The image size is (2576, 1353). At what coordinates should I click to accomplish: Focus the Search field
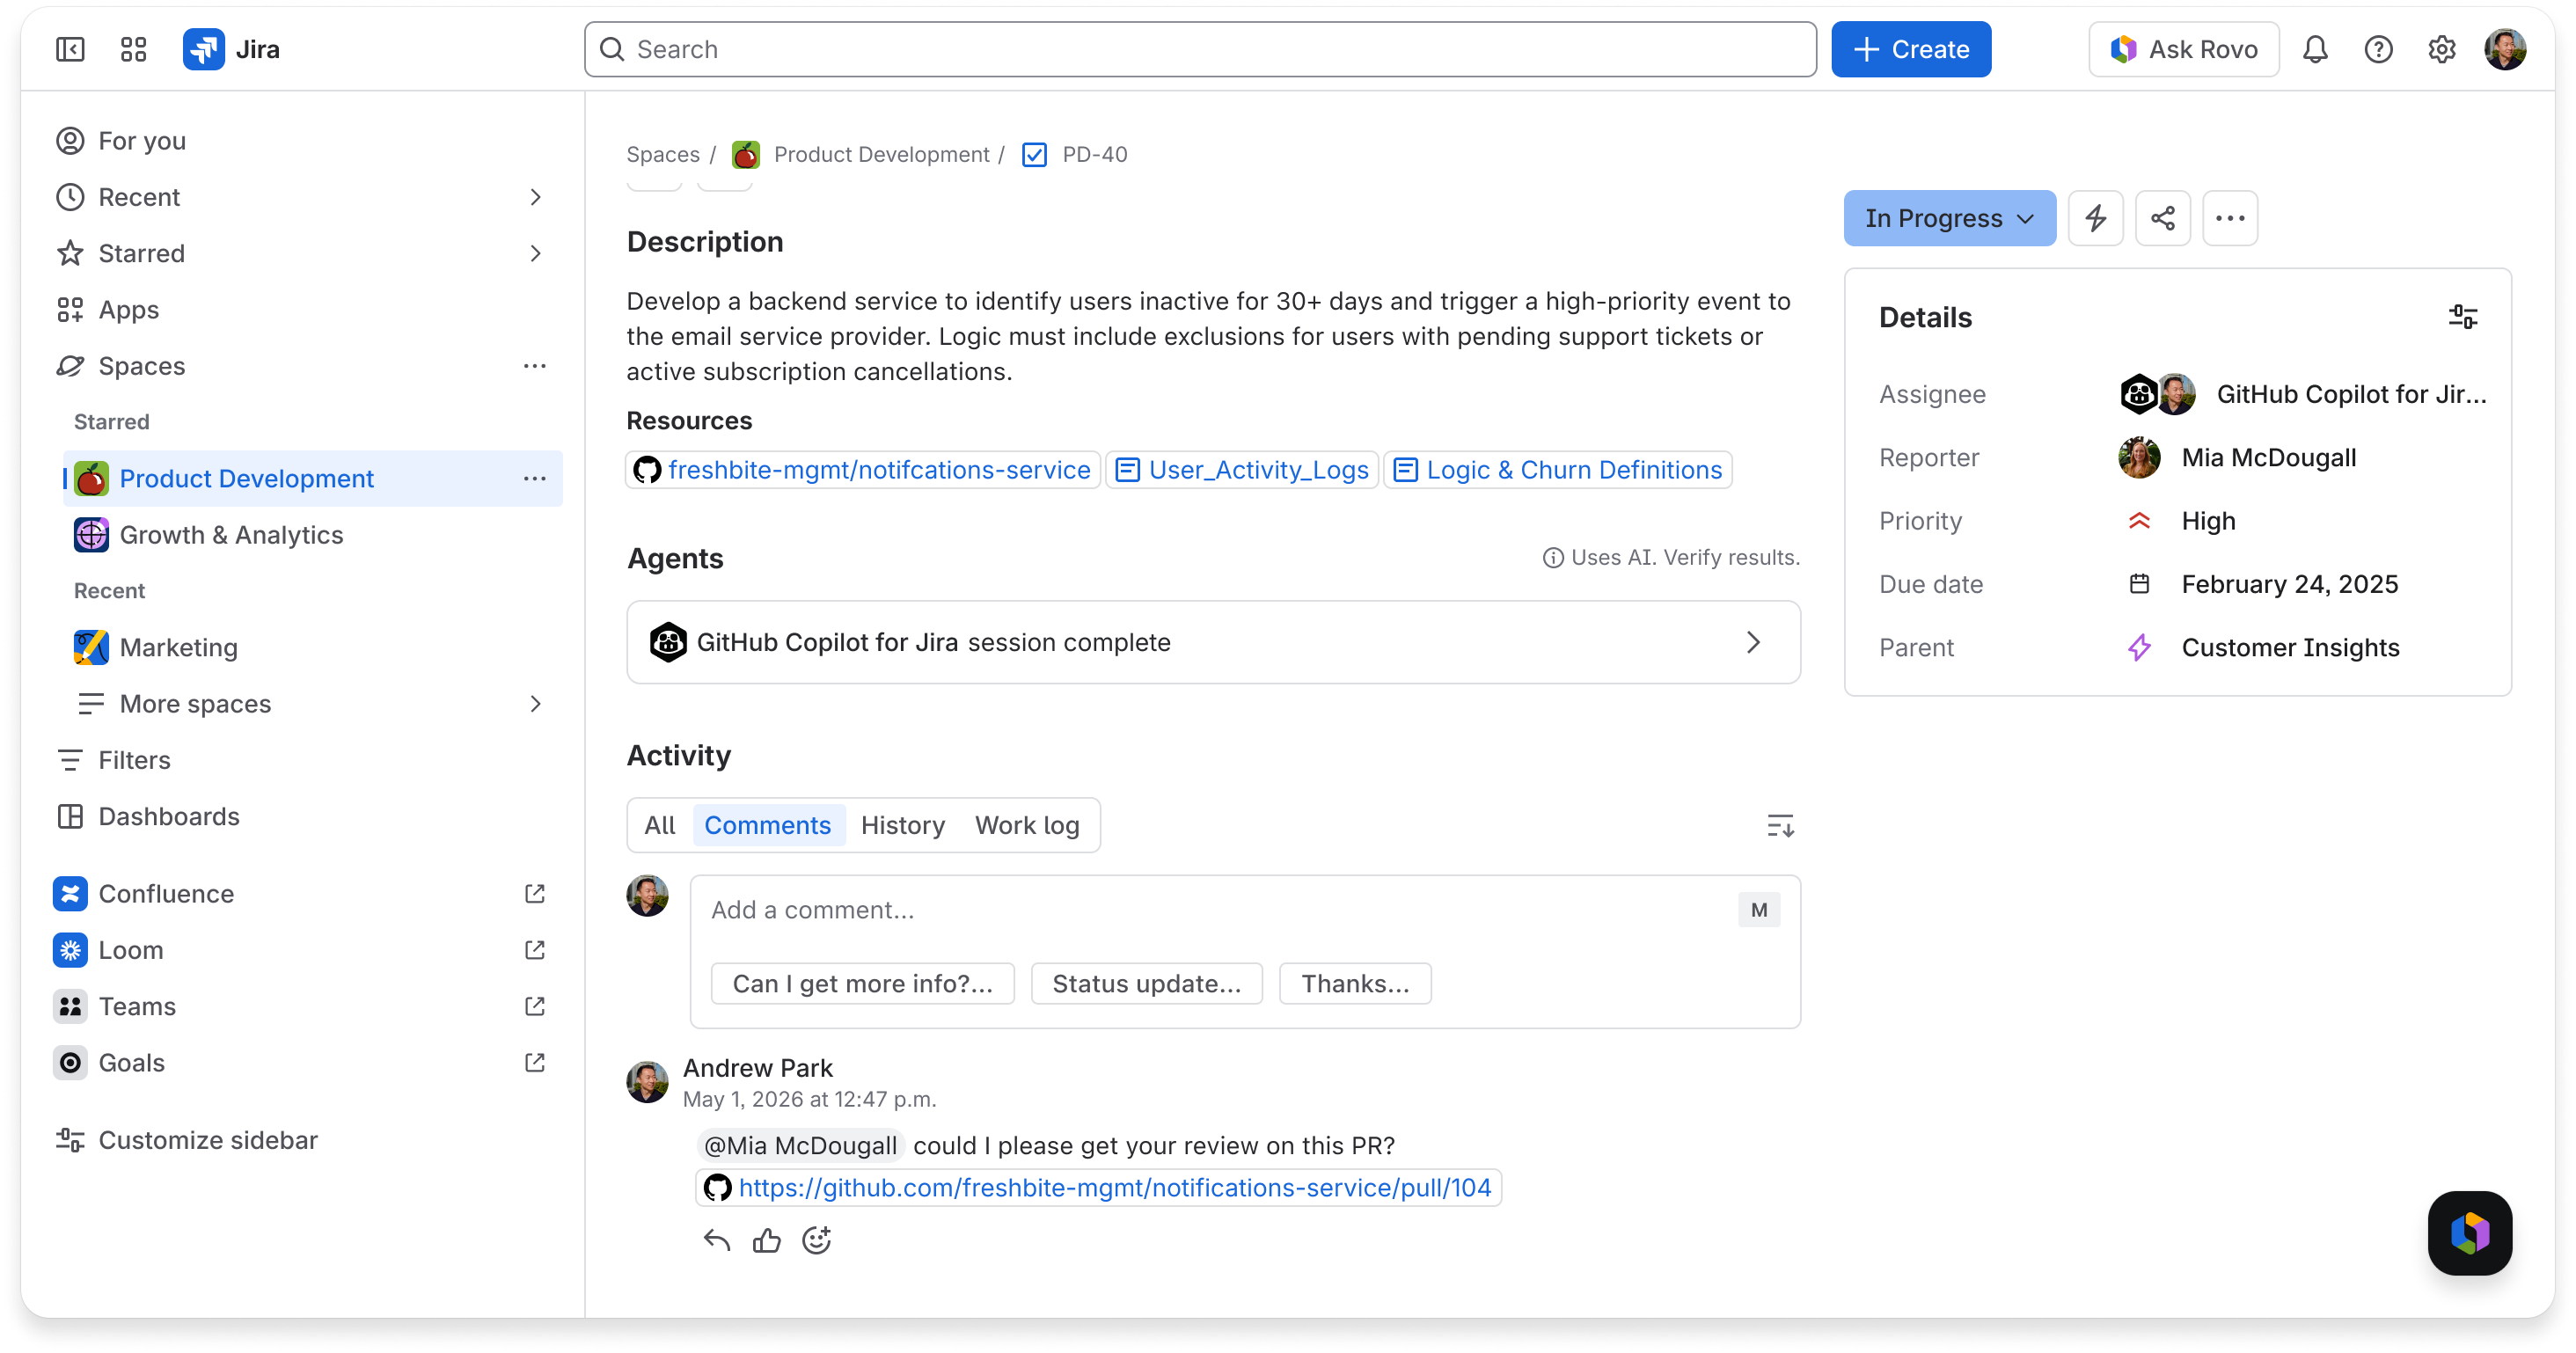[x=1200, y=49]
